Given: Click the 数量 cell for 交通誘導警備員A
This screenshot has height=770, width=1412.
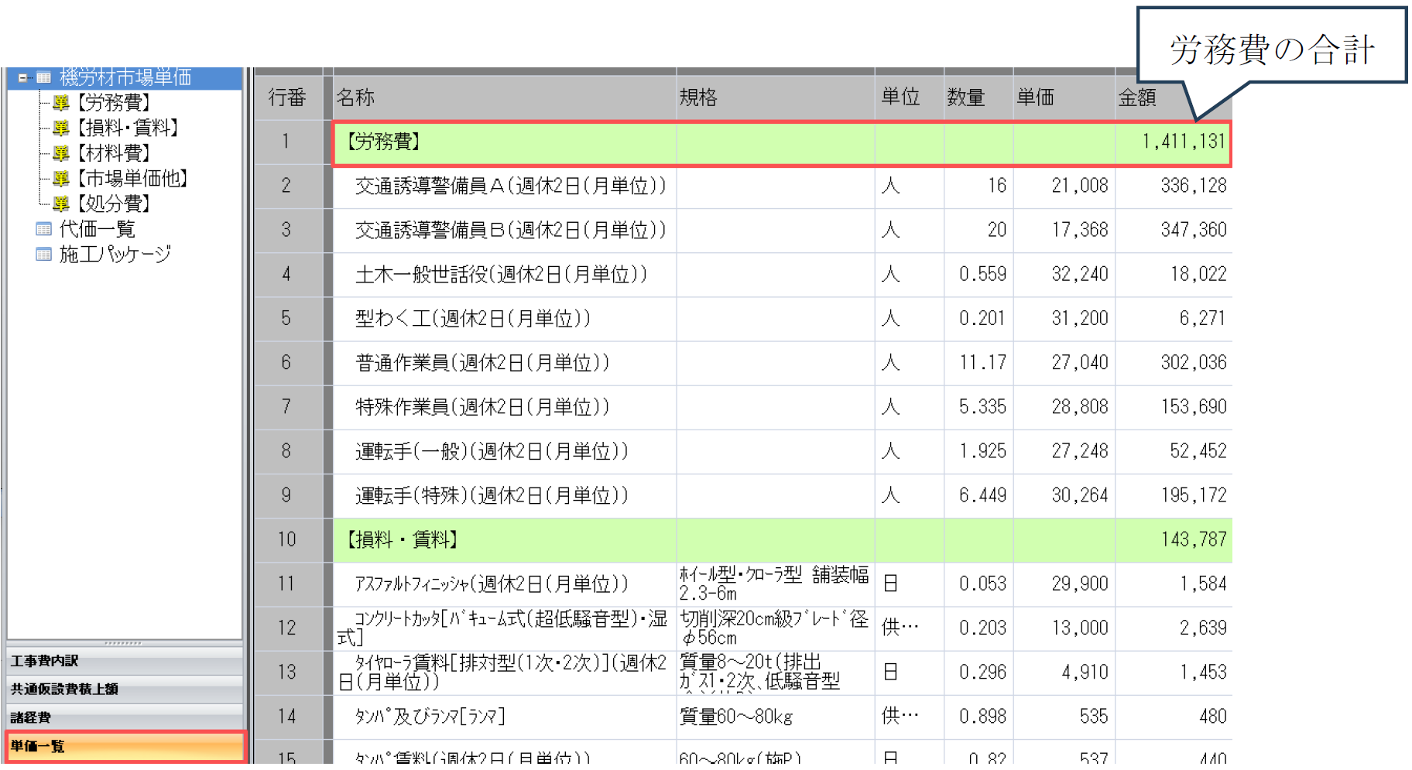Looking at the screenshot, I should 978,187.
